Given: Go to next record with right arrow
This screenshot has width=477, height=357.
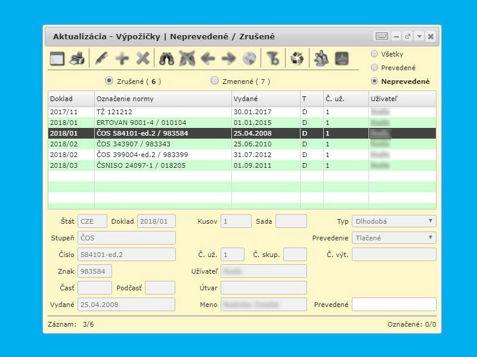Looking at the screenshot, I should (228, 58).
